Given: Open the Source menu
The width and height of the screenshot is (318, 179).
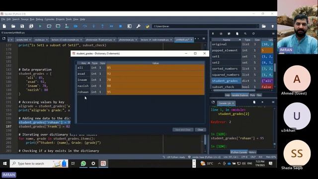Looking at the screenshot, I should [25, 19].
